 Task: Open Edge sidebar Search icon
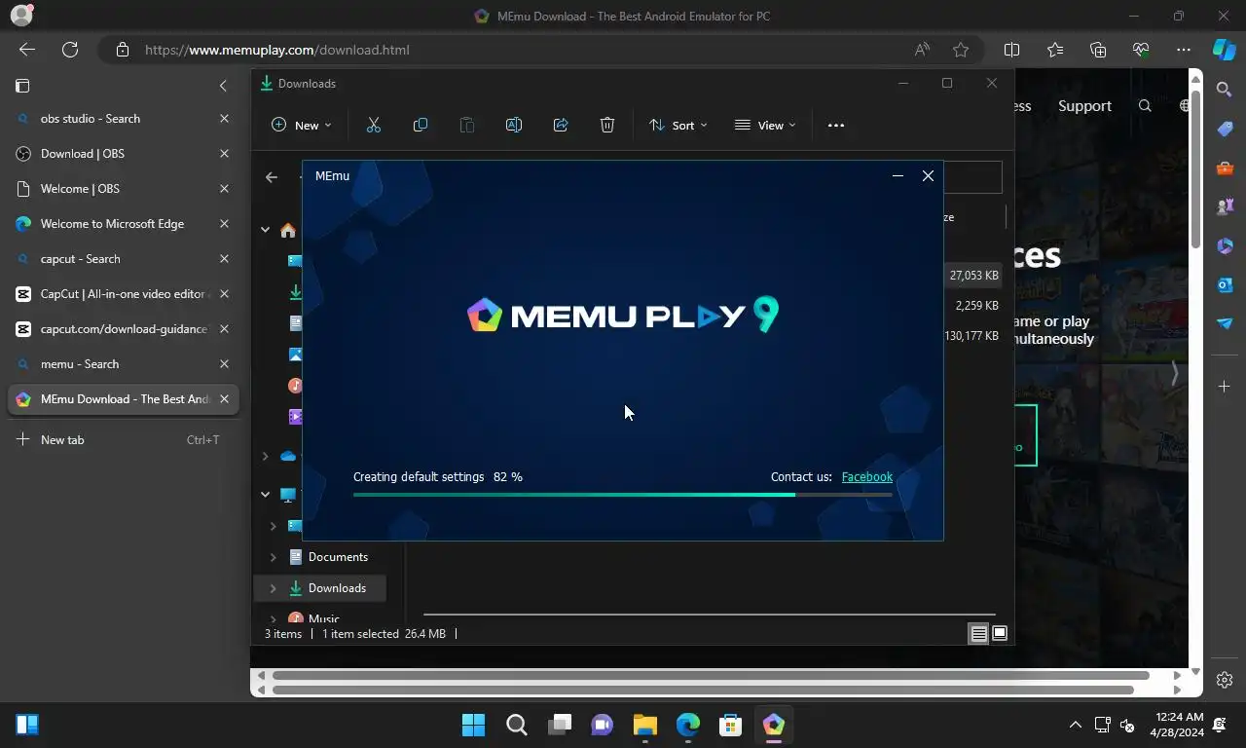pyautogui.click(x=1225, y=90)
